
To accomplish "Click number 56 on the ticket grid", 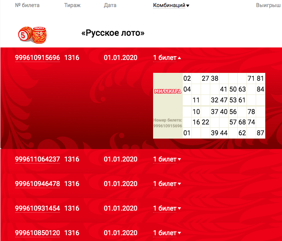I will click(x=233, y=112).
